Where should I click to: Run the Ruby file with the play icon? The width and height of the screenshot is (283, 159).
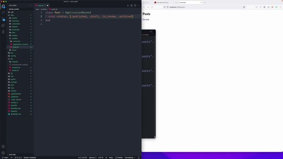[128, 5]
